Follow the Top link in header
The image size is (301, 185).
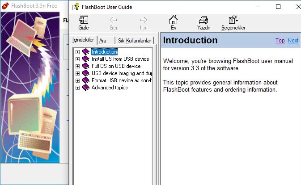click(x=280, y=41)
